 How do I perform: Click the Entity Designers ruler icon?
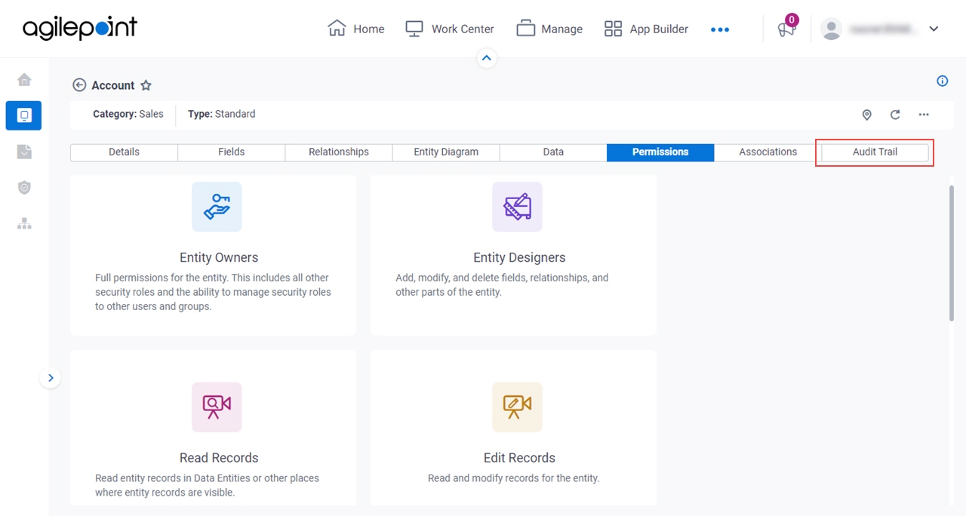coord(517,207)
